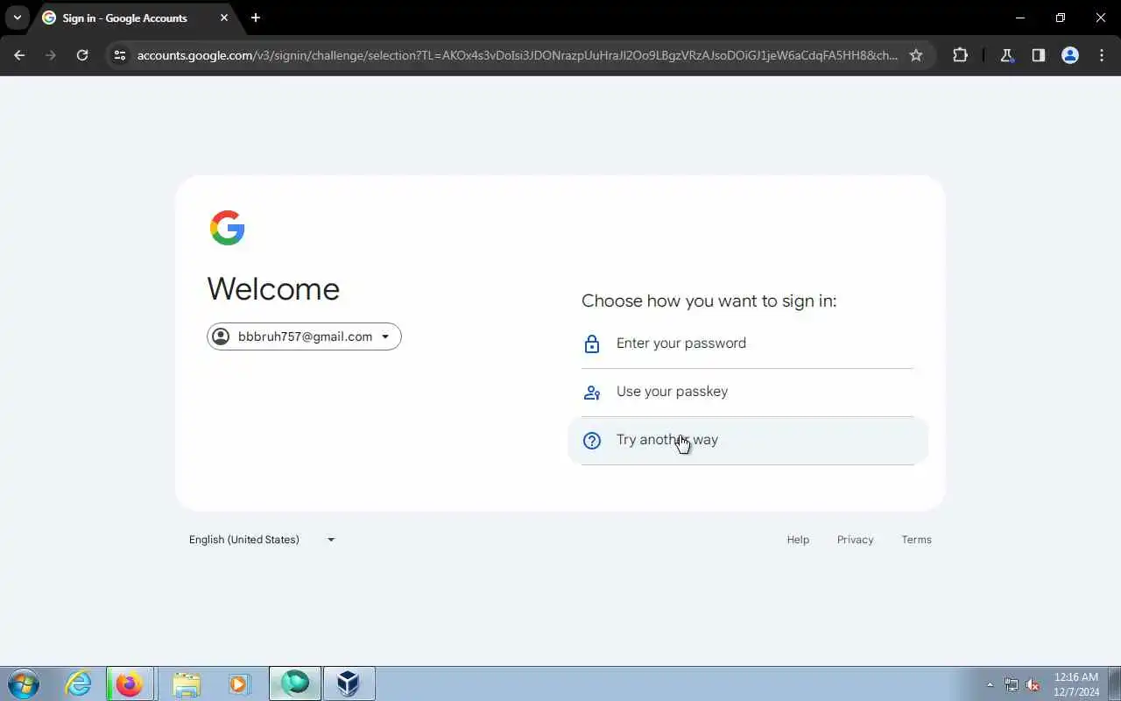Viewport: 1121px width, 701px height.
Task: Open the Chrome three-dot menu
Action: [1102, 55]
